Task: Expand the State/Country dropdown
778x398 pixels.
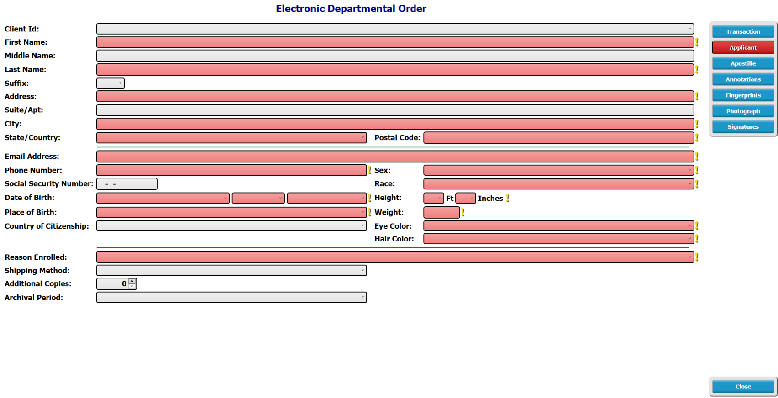Action: click(231, 137)
